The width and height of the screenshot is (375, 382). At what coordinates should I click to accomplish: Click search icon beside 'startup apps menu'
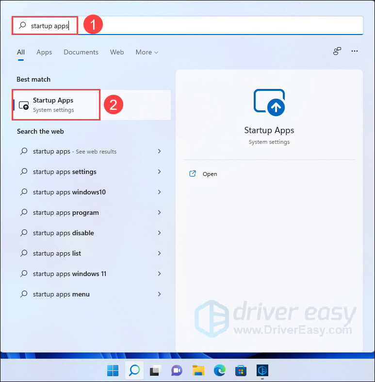(x=24, y=294)
